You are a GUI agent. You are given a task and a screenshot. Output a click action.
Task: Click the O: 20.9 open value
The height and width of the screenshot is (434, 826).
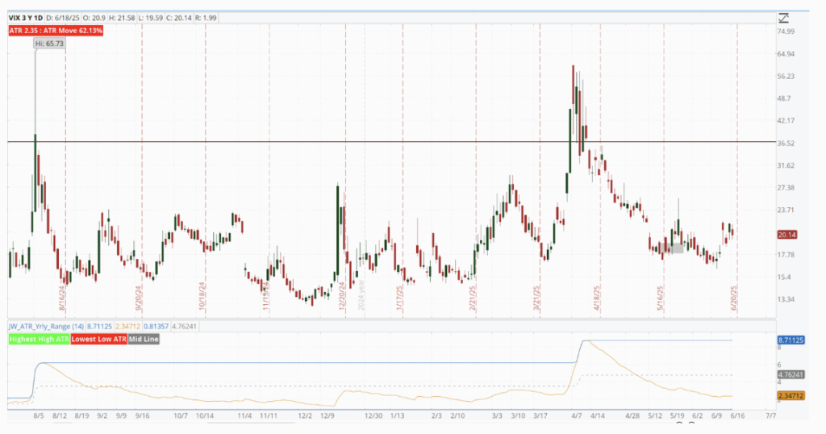point(92,18)
